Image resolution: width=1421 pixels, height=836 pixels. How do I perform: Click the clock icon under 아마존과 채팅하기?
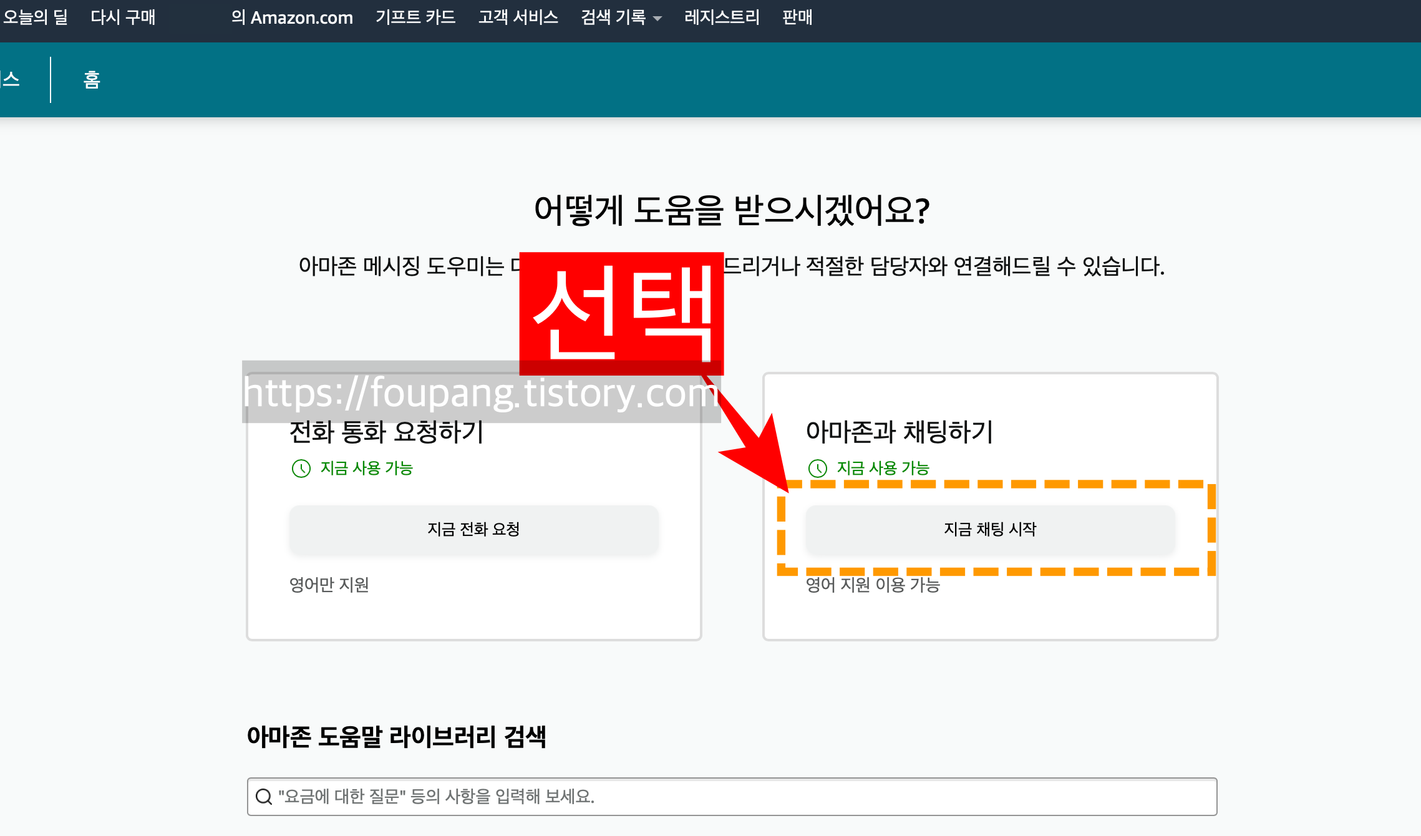[x=818, y=468]
